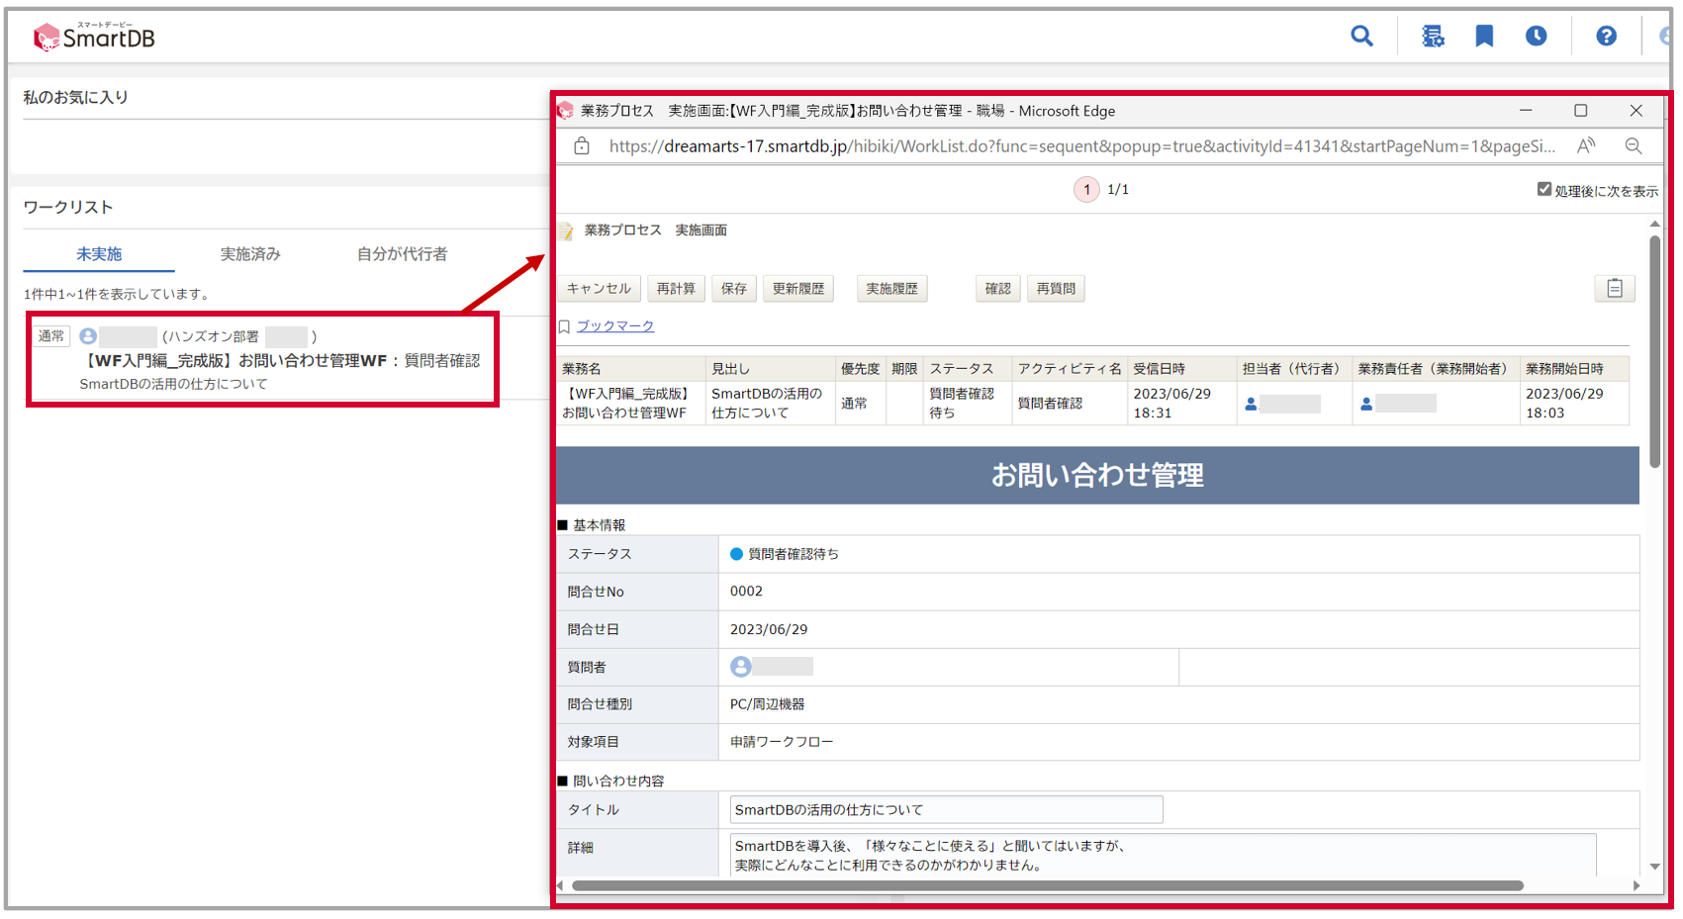This screenshot has width=1683, height=919.
Task: Select the 未実施 tab
Action: [x=99, y=254]
